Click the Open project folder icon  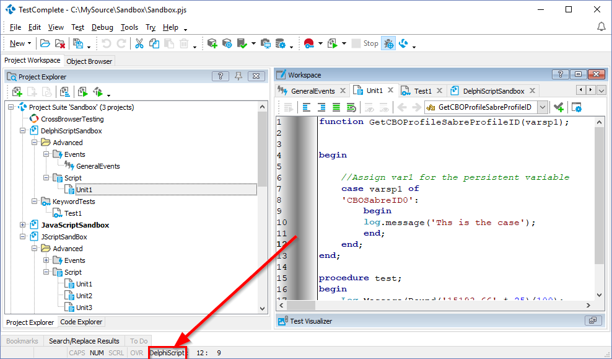(x=45, y=43)
